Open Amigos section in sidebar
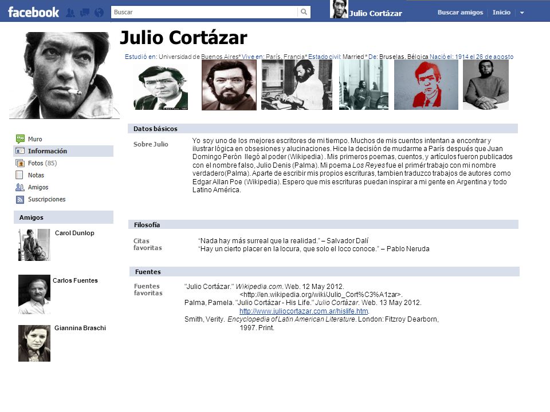Image resolution: width=550 pixels, height=412 pixels. (x=38, y=187)
